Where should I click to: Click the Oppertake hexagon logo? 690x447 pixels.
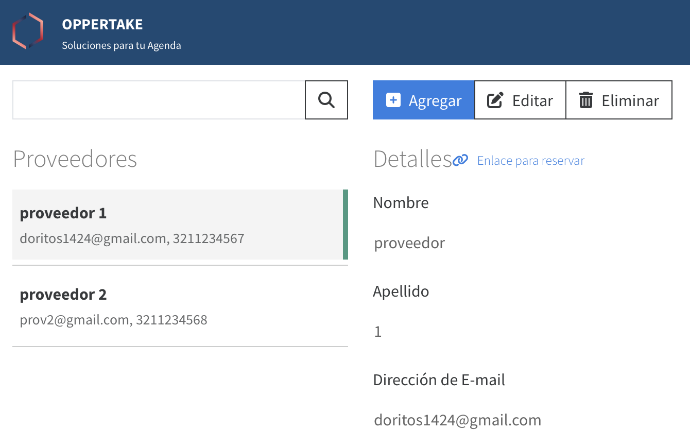click(28, 31)
